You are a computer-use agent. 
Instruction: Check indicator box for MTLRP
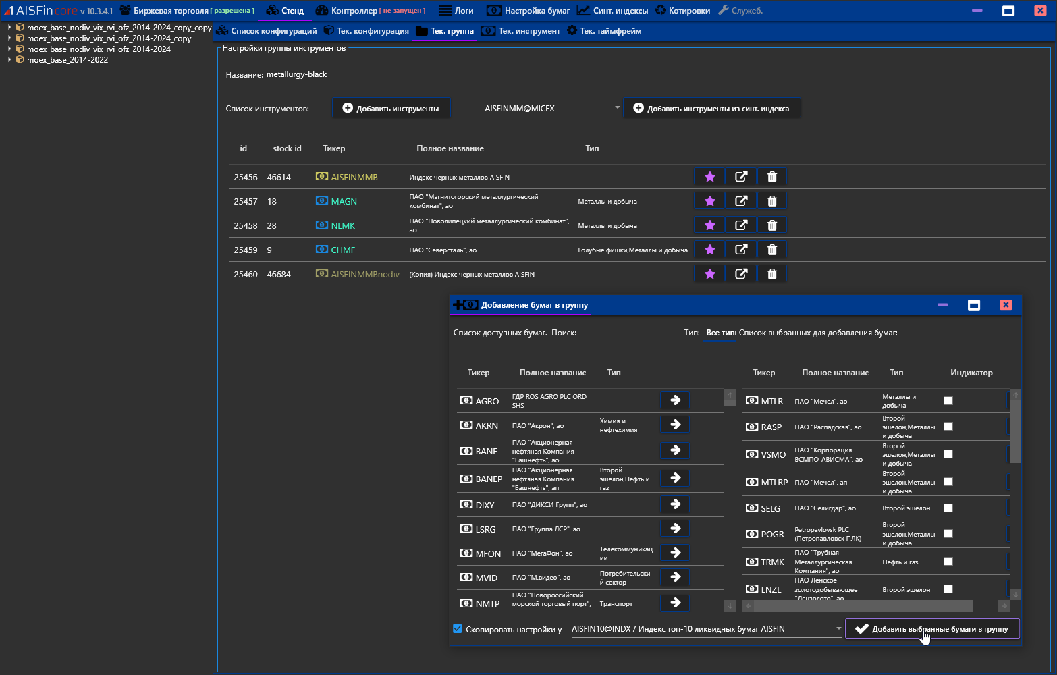[948, 482]
